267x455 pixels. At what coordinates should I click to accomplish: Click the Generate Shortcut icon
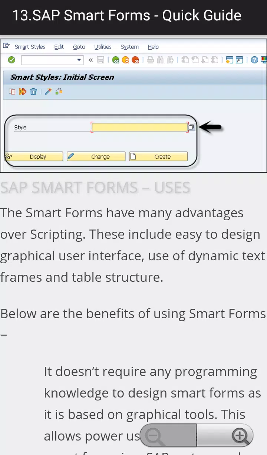(x=240, y=60)
